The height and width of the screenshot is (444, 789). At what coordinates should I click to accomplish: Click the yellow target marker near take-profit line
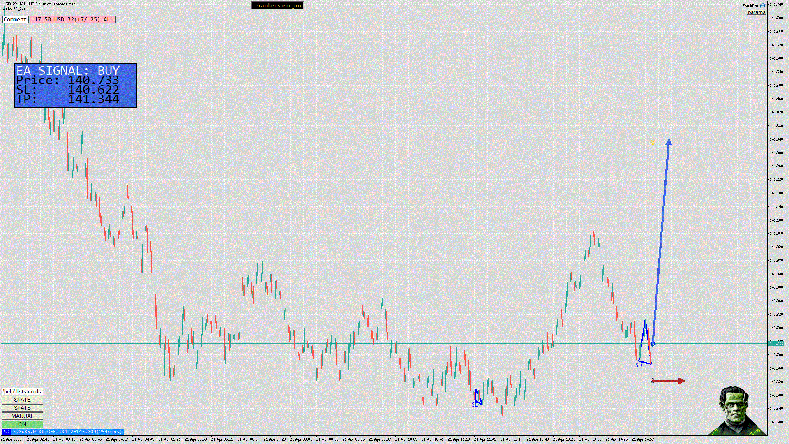pos(653,142)
